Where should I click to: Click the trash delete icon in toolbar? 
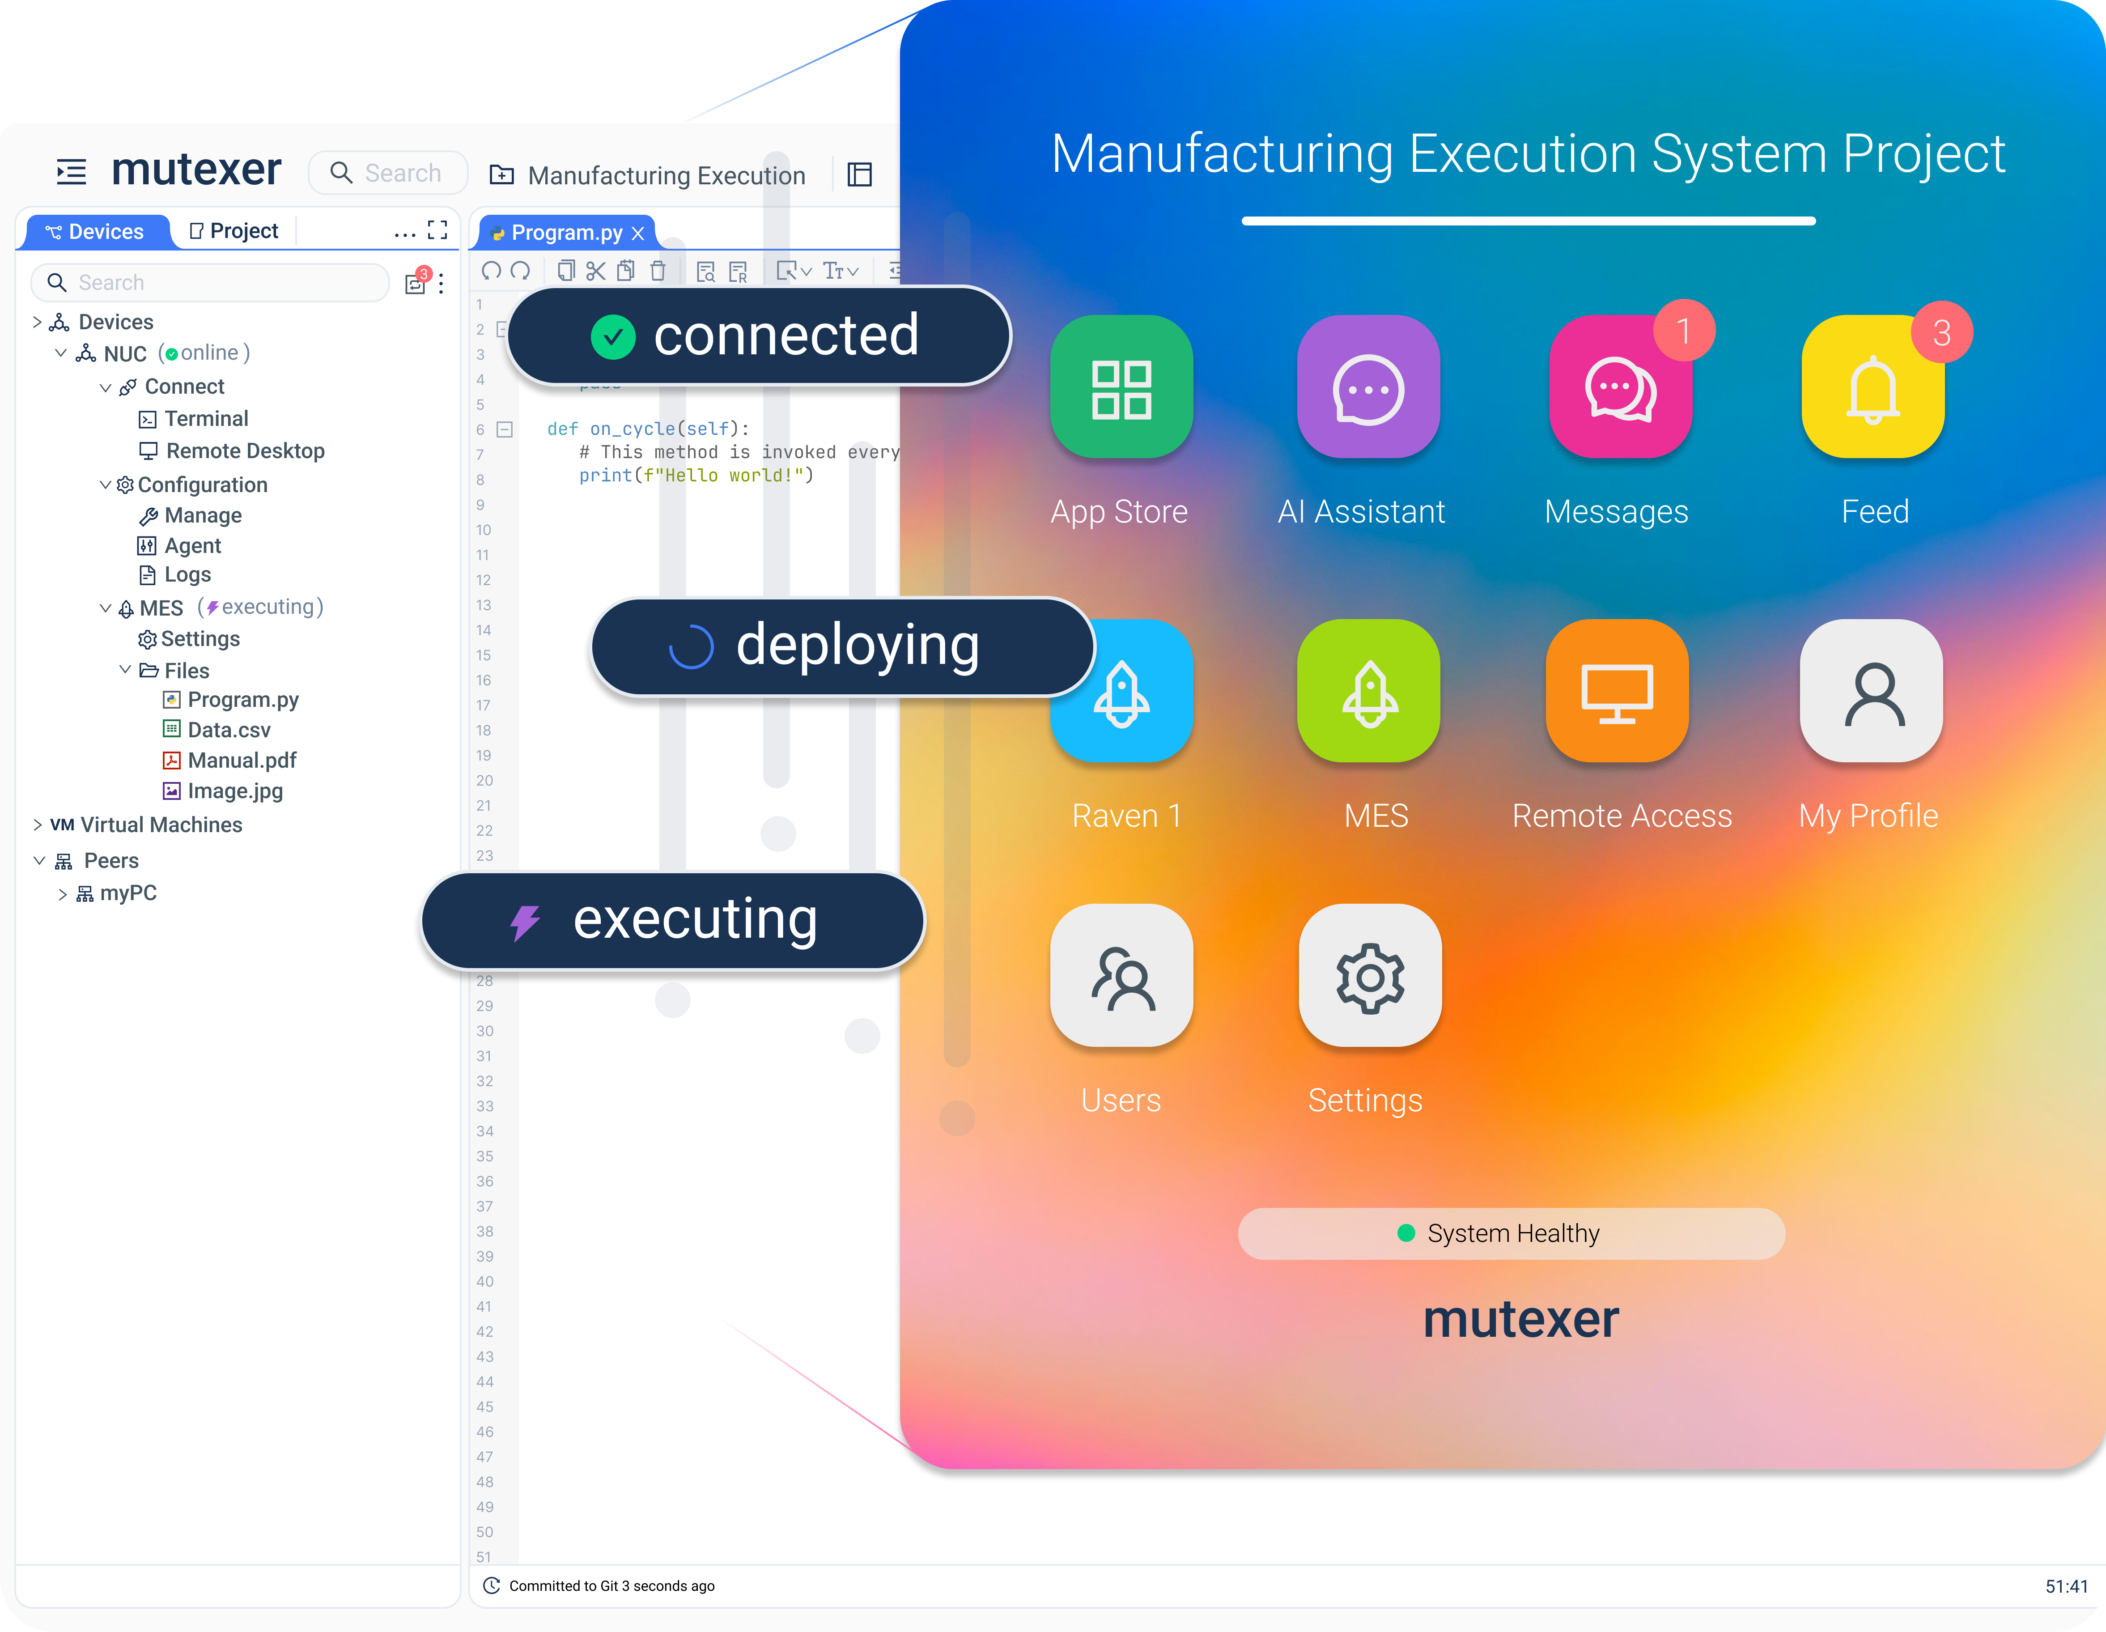(x=658, y=271)
